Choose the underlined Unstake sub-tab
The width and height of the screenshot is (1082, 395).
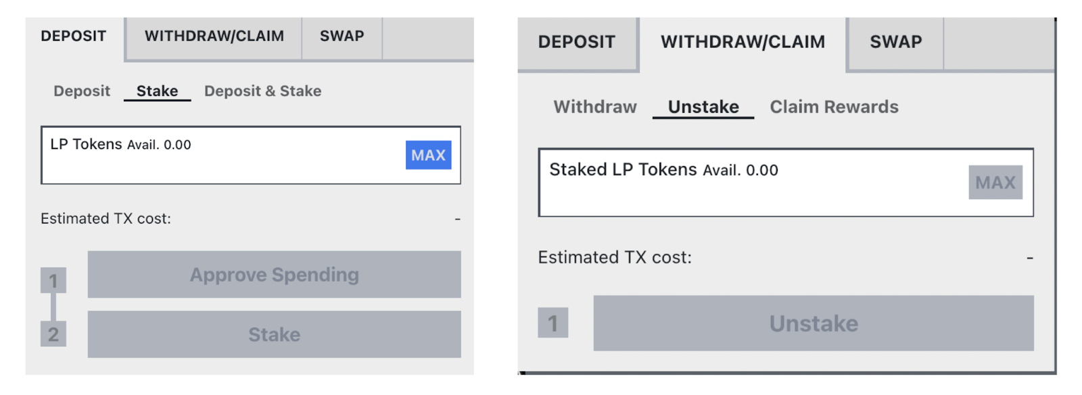tap(703, 107)
